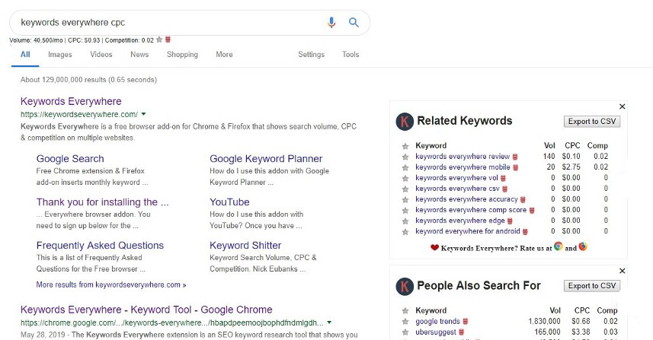Close the Related Keywords panel

point(622,106)
